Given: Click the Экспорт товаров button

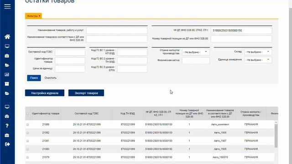Looking at the screenshot, I should click(86, 93).
